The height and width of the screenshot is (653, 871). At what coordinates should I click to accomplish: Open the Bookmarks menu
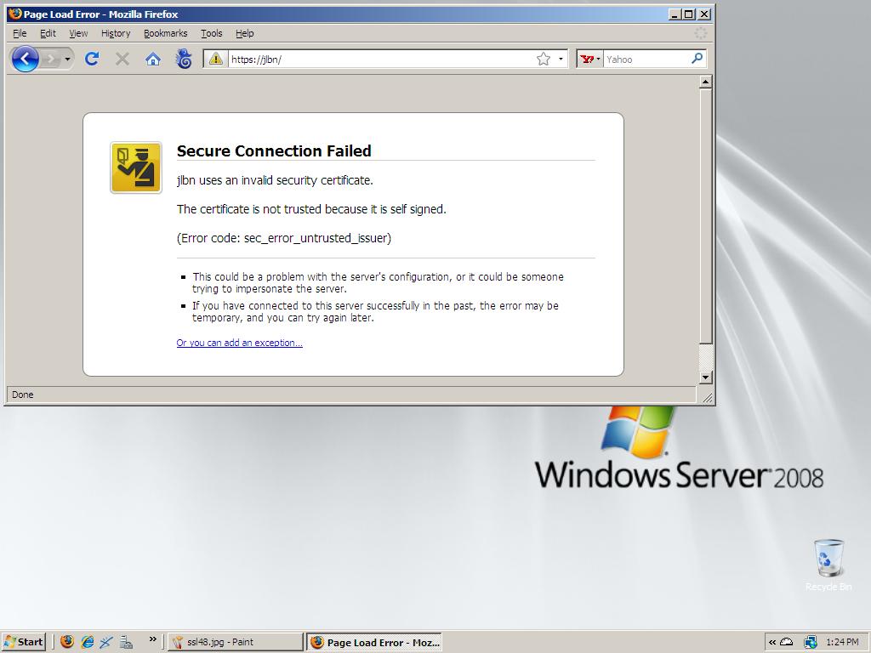[x=165, y=33]
